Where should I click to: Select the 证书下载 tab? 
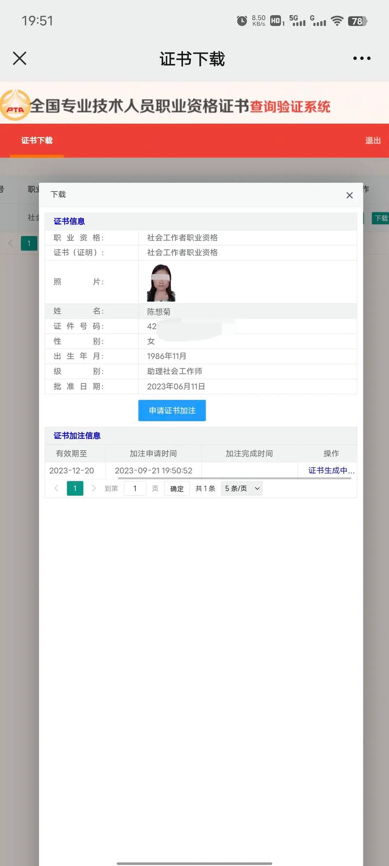tap(37, 140)
